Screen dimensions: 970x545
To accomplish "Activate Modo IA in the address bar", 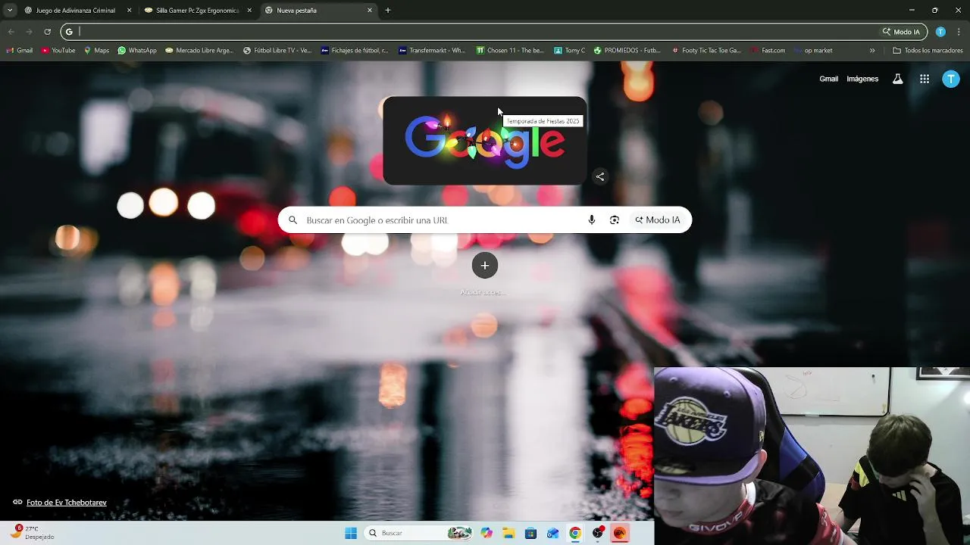I will [x=901, y=32].
